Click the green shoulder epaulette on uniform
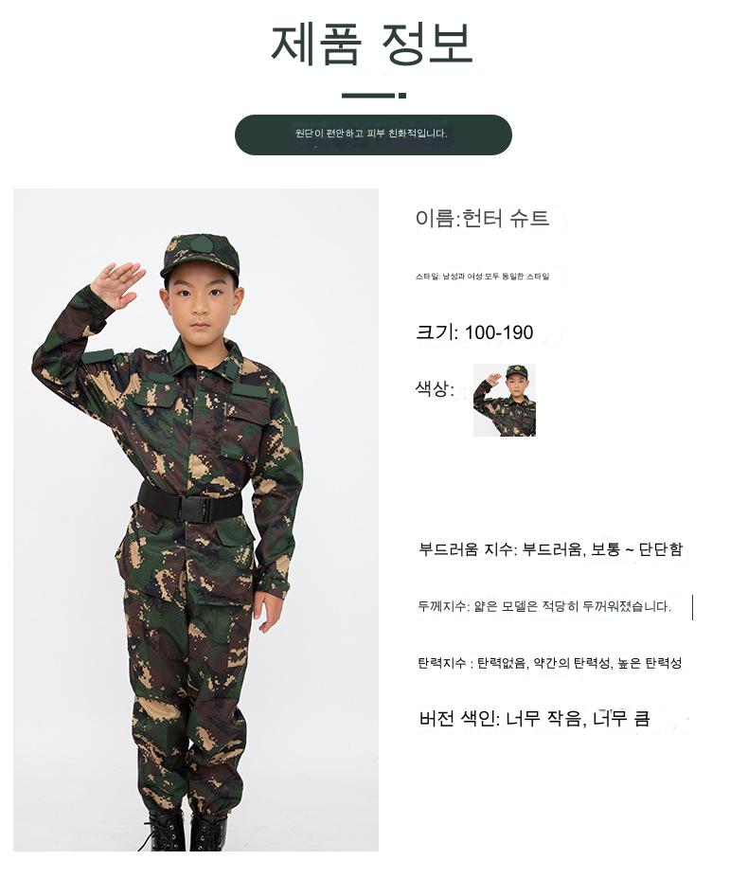Screen dimensions: 748x878 (98, 356)
